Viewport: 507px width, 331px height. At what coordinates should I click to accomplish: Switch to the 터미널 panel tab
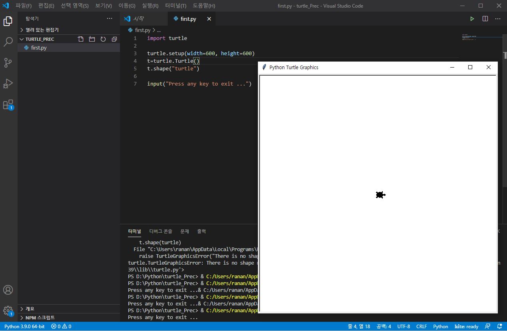point(134,231)
